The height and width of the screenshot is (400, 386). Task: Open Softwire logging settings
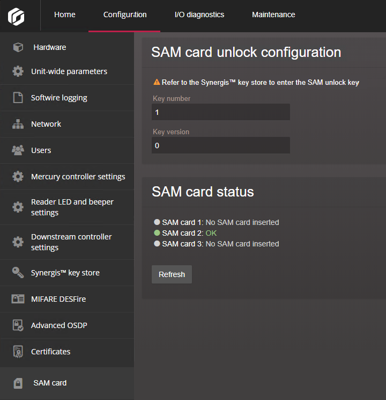coord(67,98)
